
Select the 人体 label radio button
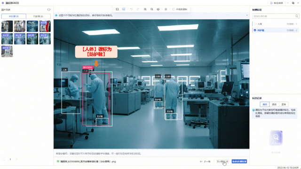pos(255,24)
